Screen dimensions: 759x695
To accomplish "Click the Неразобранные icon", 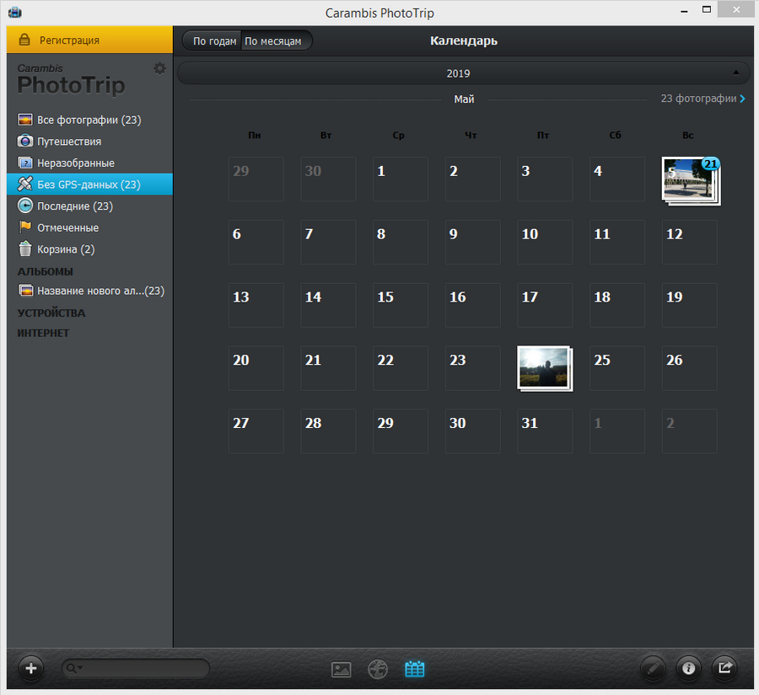I will [25, 163].
